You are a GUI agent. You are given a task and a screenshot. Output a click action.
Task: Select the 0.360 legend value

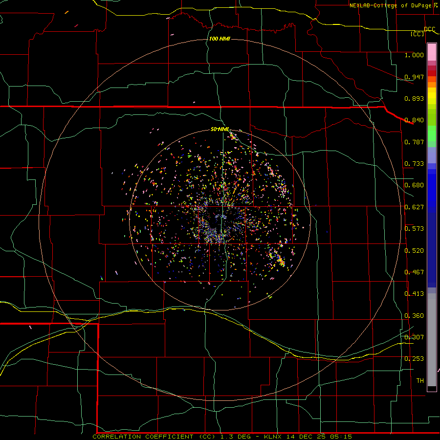[x=414, y=316]
